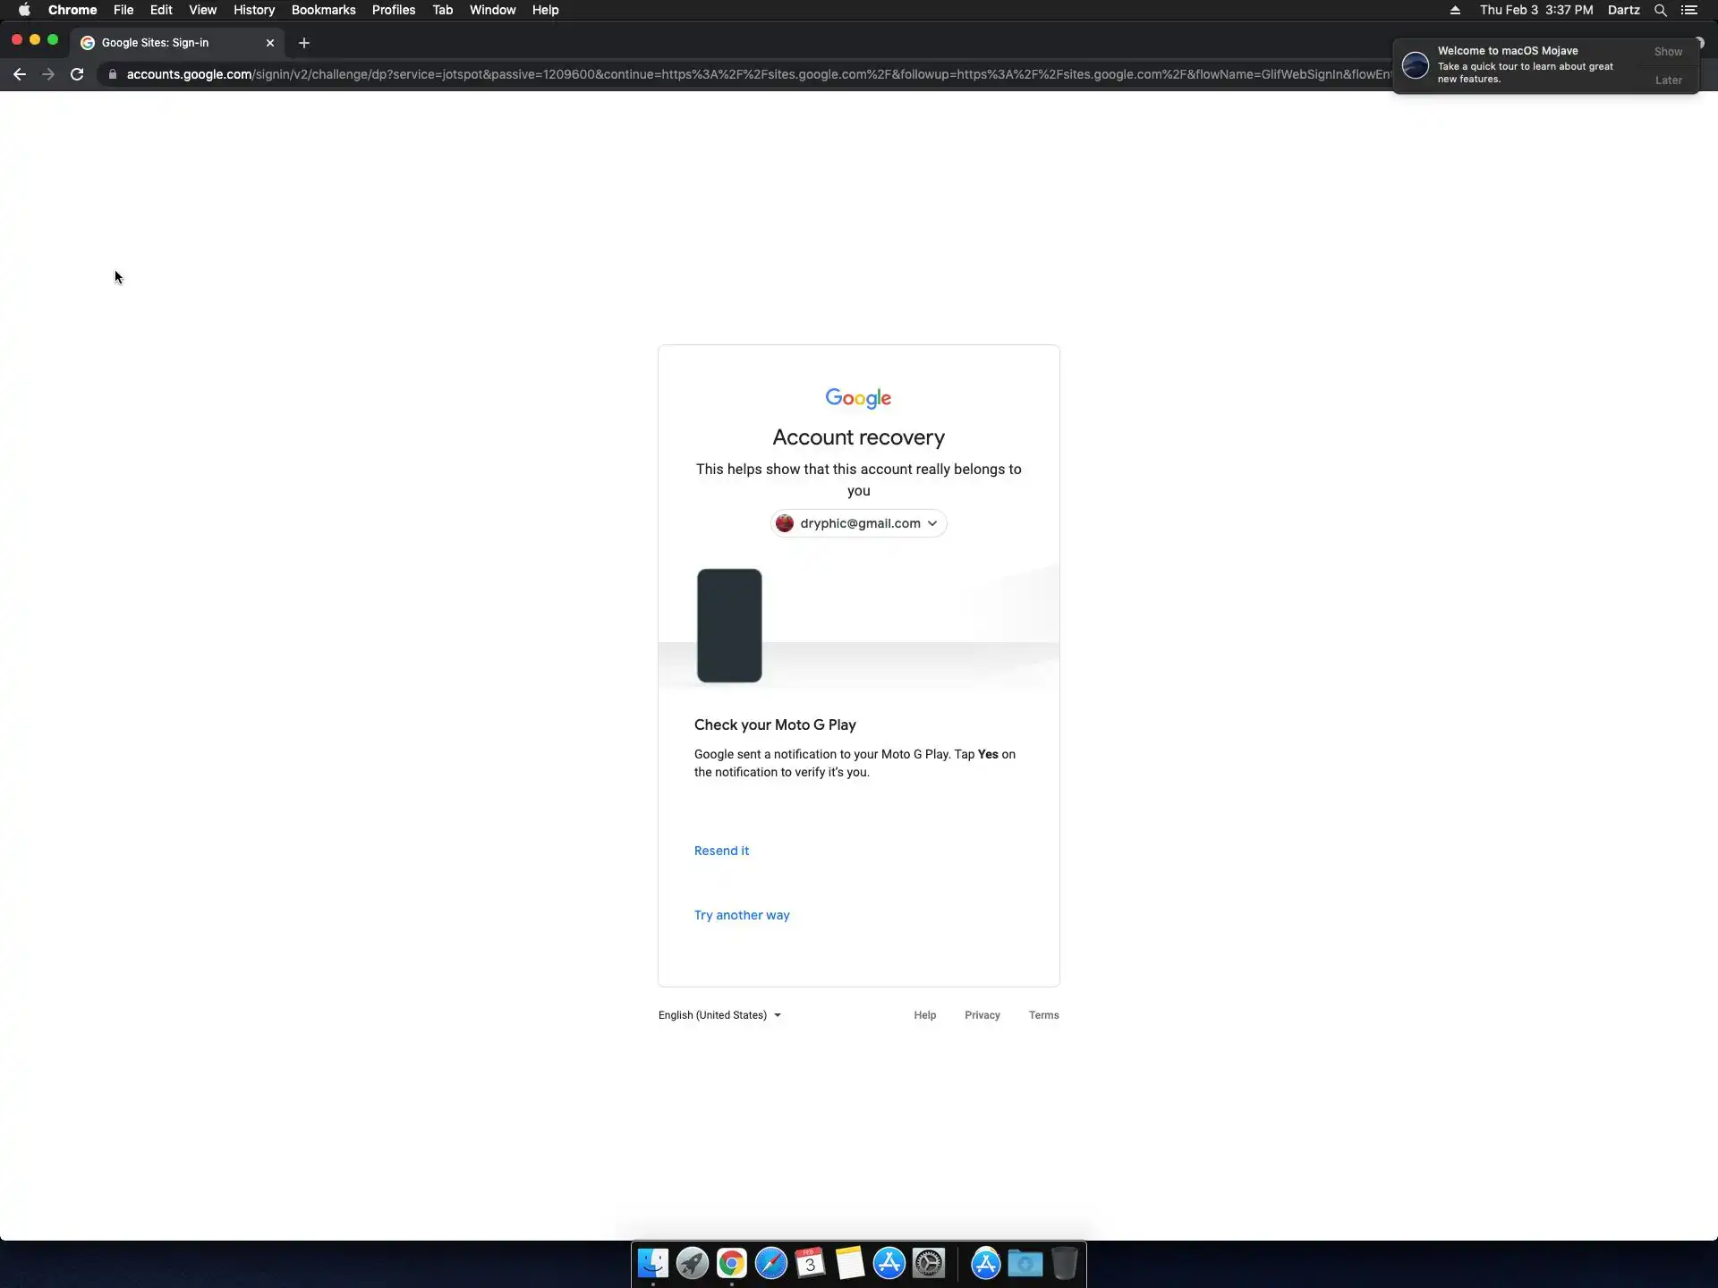Image resolution: width=1718 pixels, height=1288 pixels.
Task: Open the Profiles menu
Action: point(393,10)
